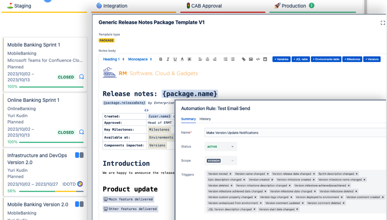Apply italic formatting in editor
The width and height of the screenshot is (387, 220).
[168, 59]
